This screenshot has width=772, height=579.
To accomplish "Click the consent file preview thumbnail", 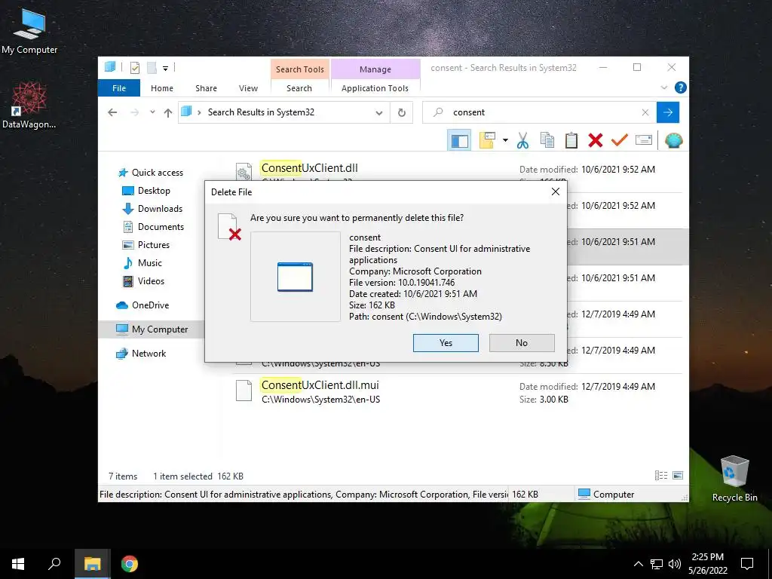I will [295, 277].
